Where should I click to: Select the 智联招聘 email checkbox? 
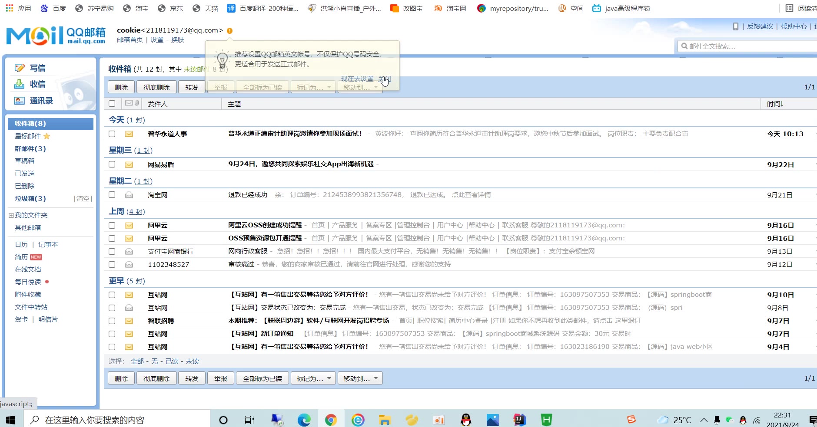tap(112, 321)
